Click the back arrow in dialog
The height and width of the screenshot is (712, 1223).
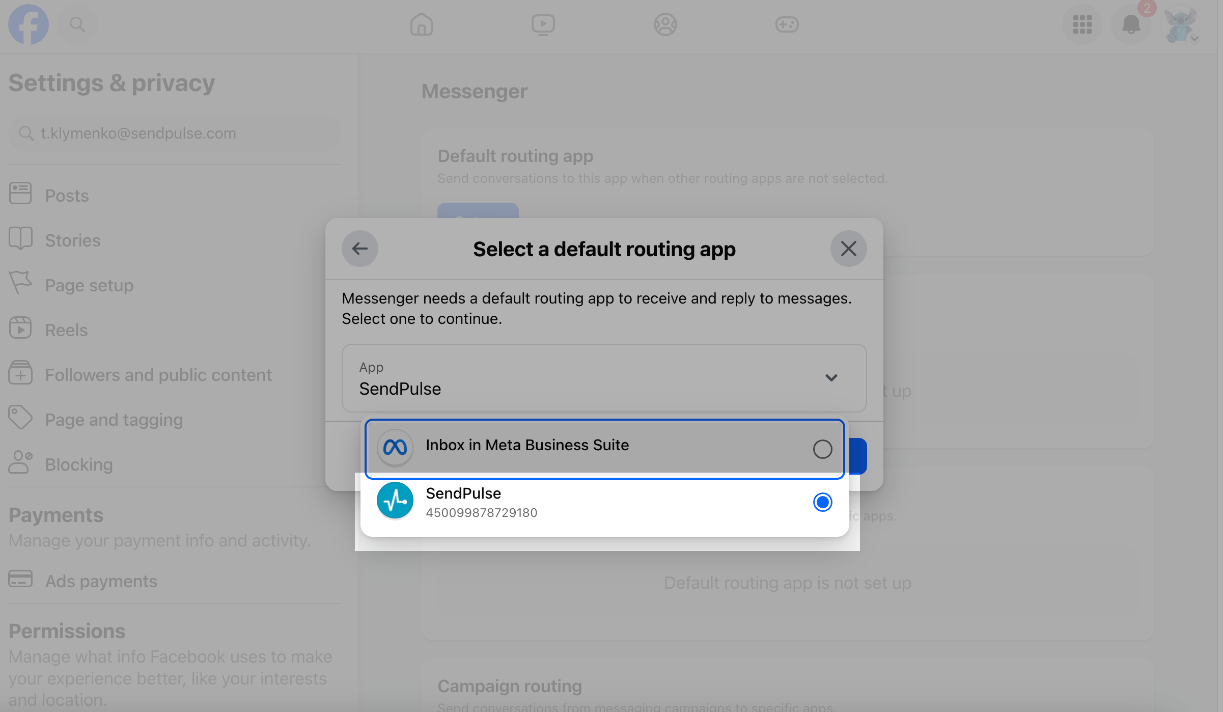click(x=360, y=249)
